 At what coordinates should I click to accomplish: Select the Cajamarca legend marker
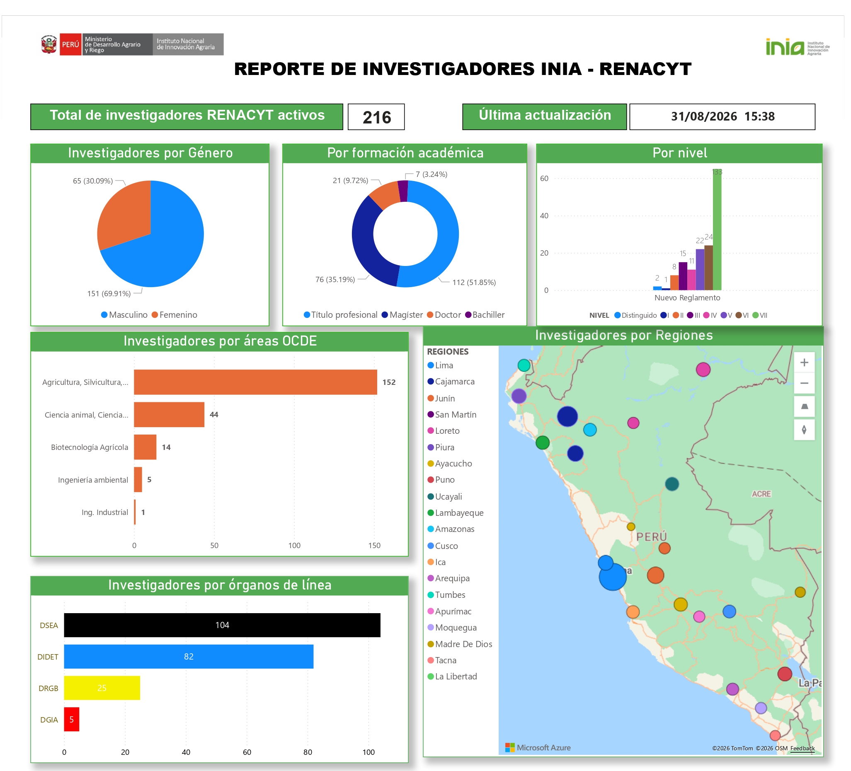click(431, 381)
